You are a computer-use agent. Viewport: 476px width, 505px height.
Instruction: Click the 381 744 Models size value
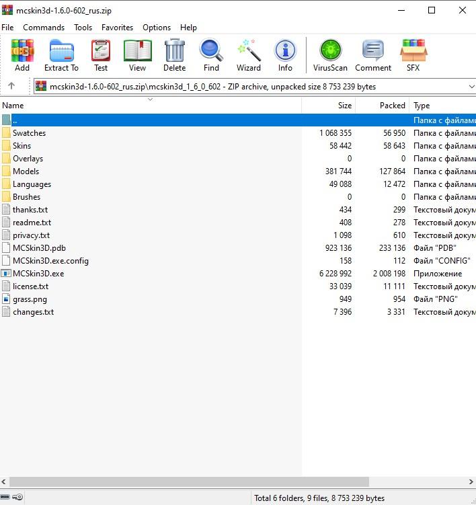coord(338,171)
